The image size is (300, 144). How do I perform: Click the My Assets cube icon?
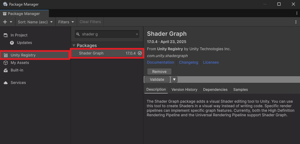6,63
